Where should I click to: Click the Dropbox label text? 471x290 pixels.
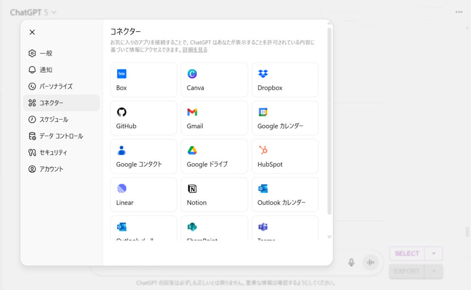[x=270, y=88]
